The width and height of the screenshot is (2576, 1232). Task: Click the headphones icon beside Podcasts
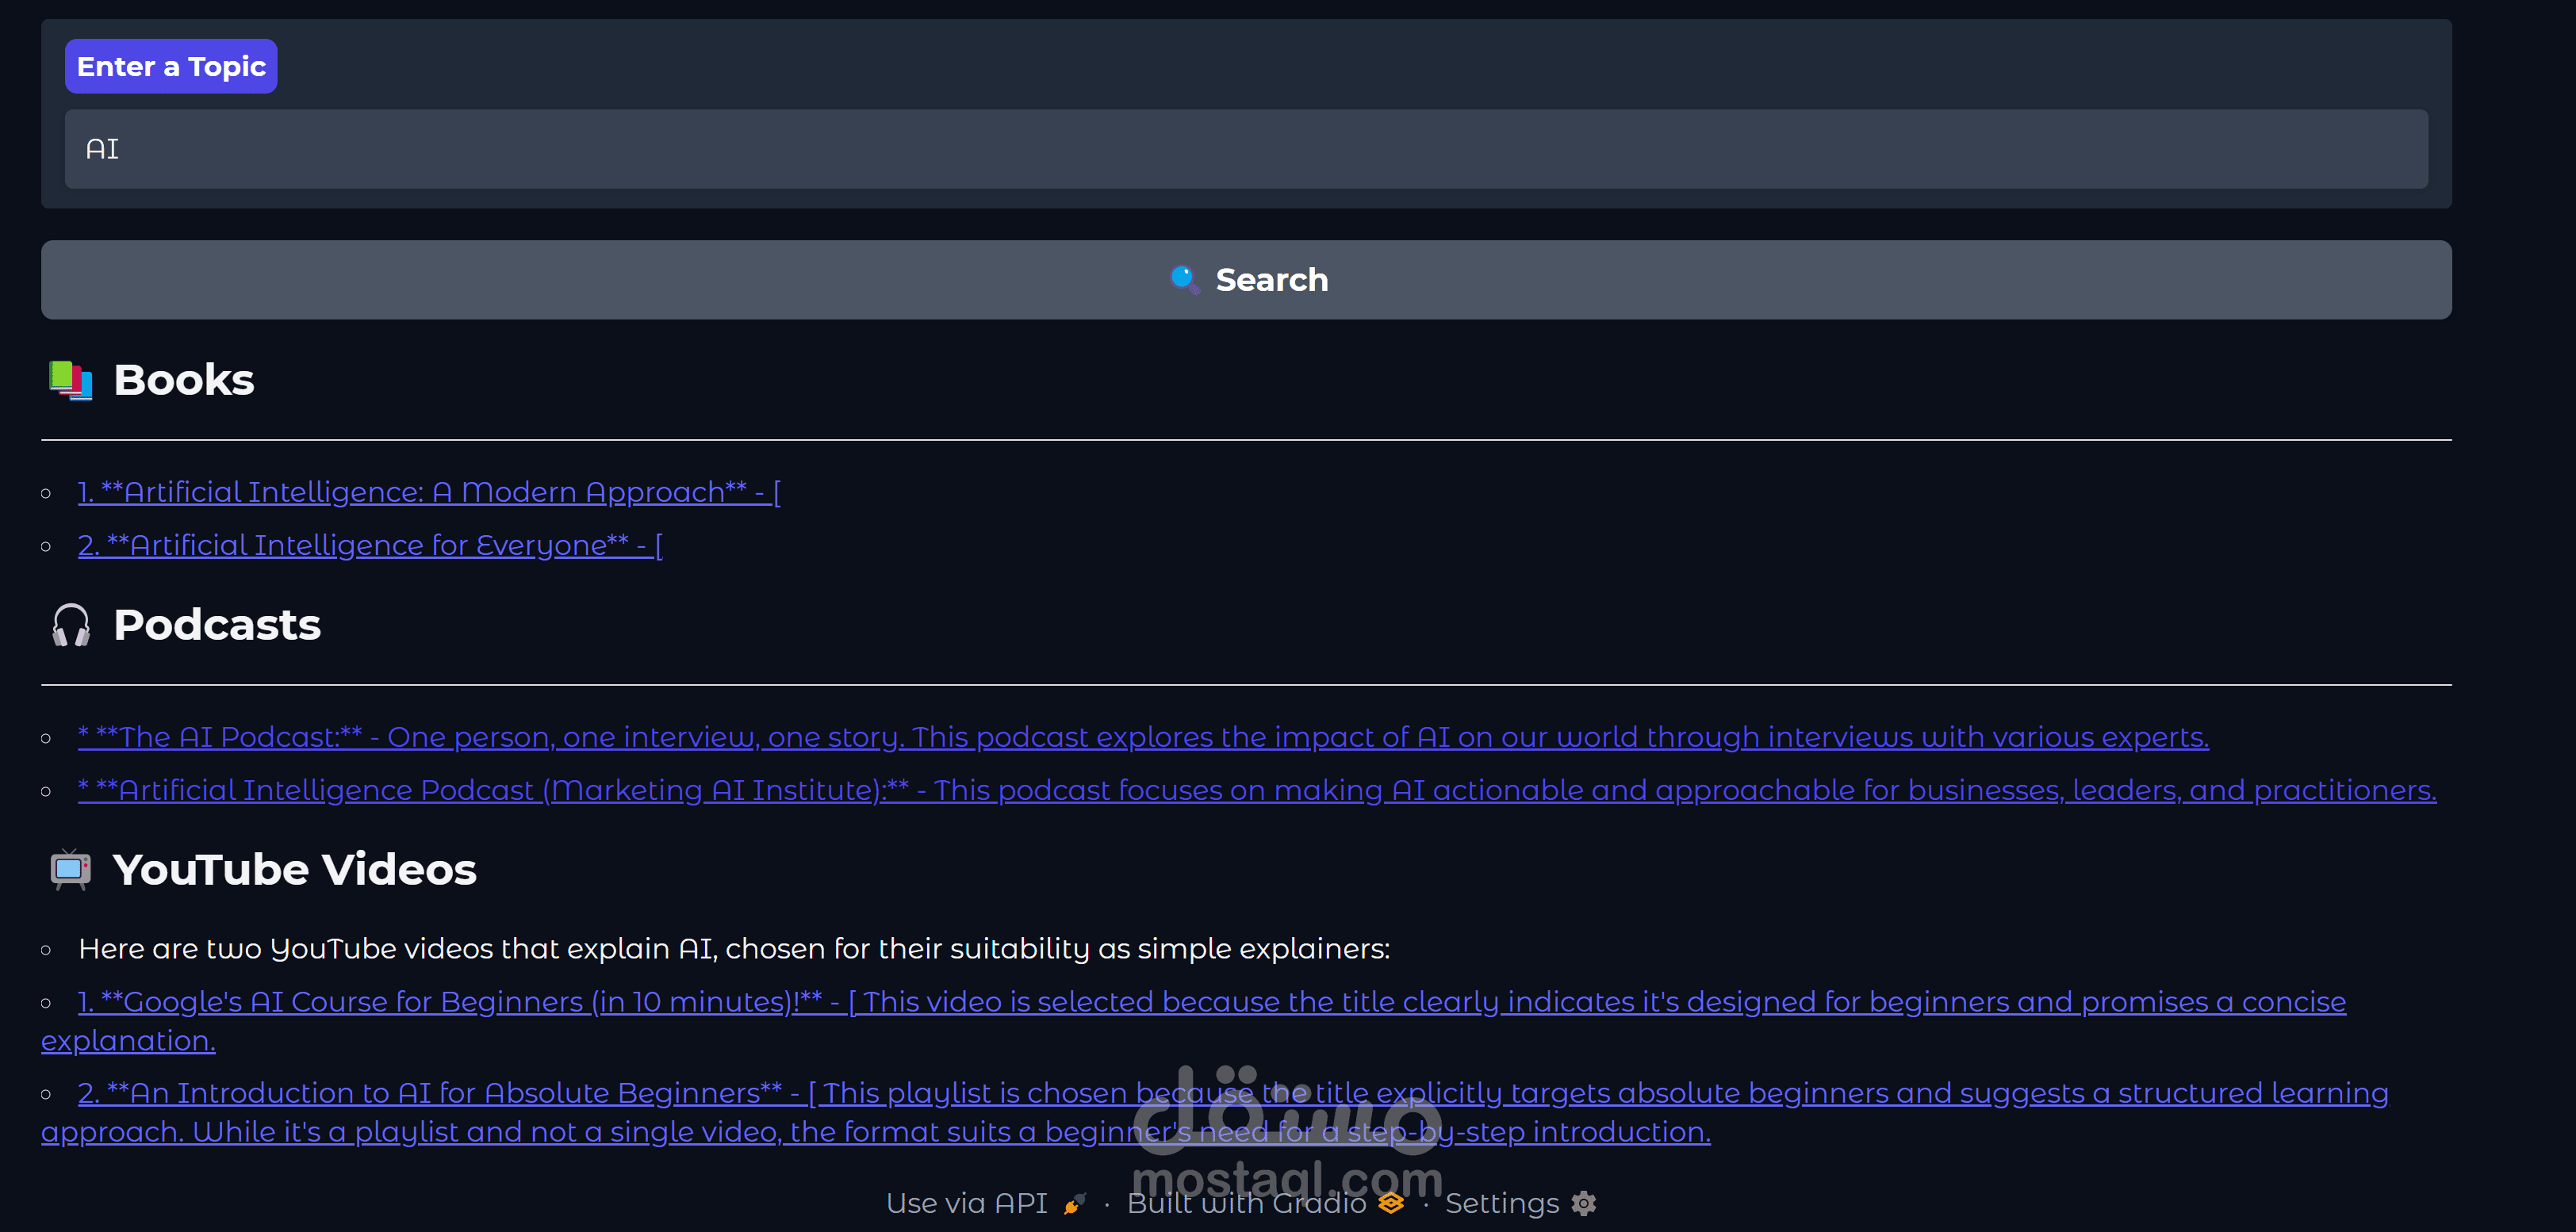pyautogui.click(x=71, y=625)
